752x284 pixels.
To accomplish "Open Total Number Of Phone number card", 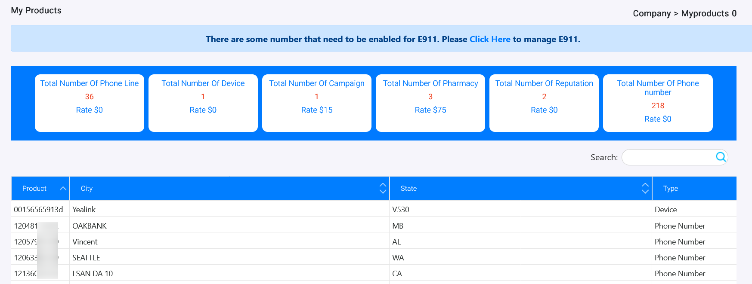I will [x=658, y=103].
